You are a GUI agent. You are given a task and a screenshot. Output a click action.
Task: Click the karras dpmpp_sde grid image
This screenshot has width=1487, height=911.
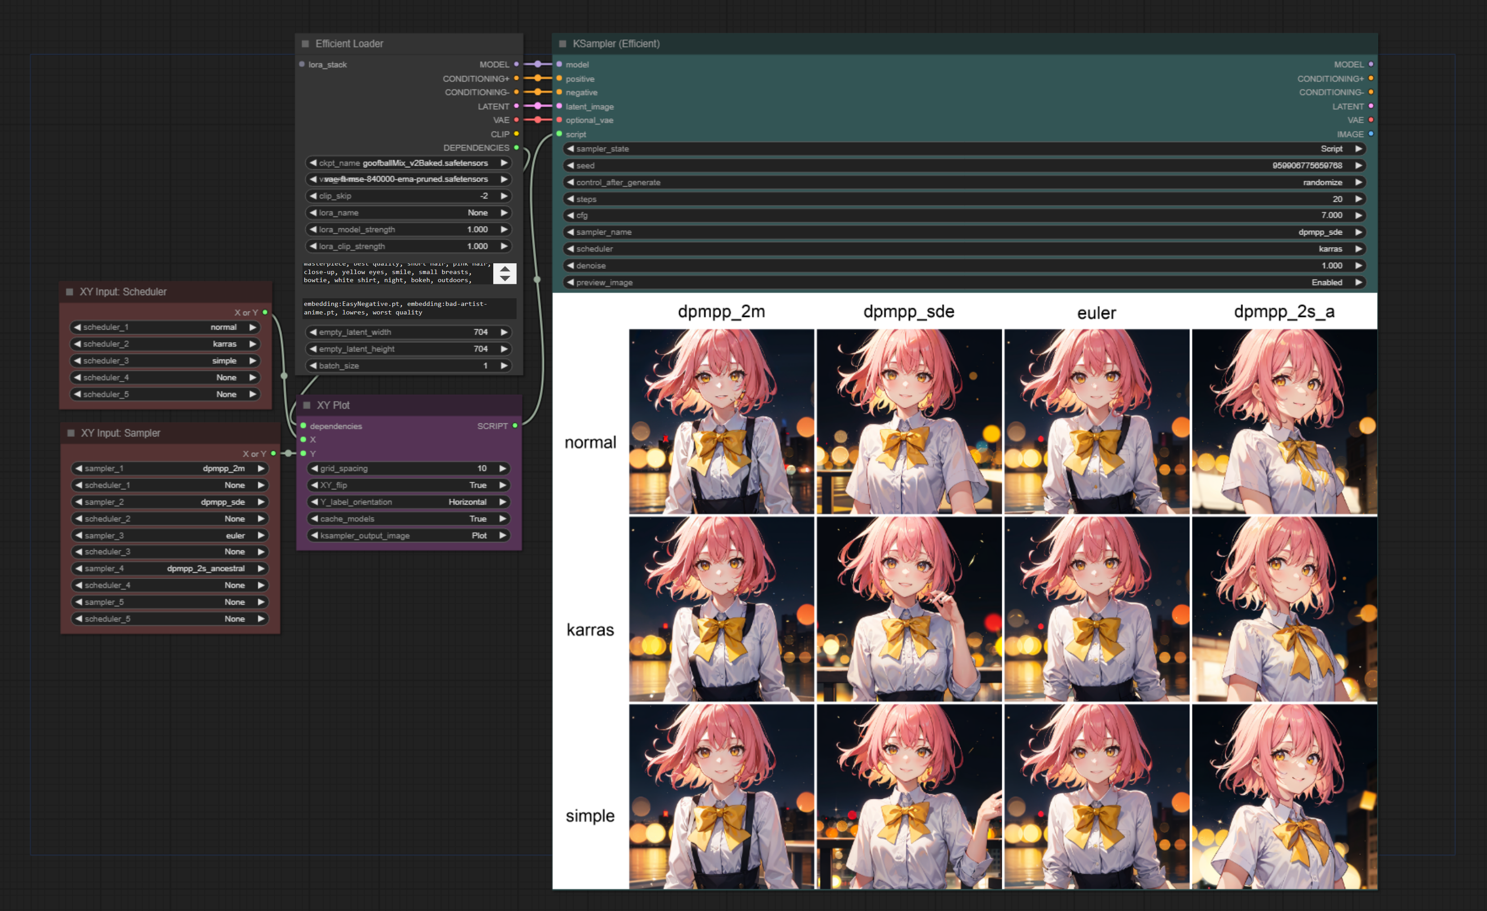point(909,609)
